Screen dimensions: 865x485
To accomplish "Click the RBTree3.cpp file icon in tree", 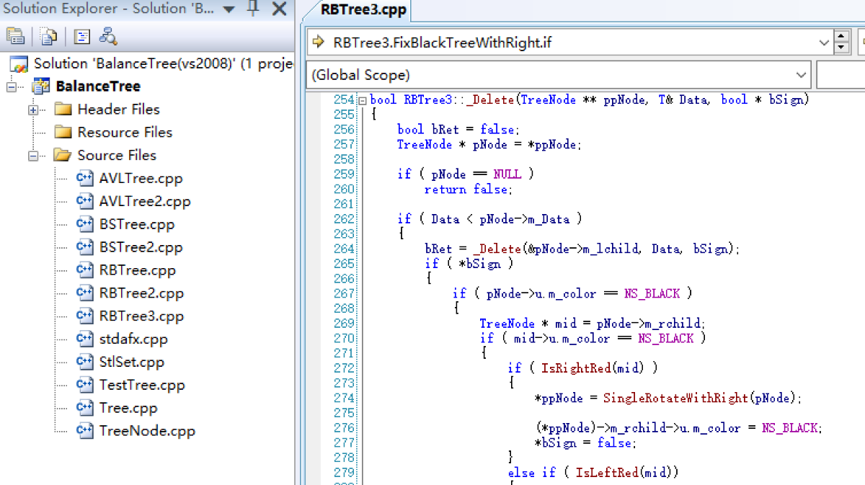I will pyautogui.click(x=85, y=316).
